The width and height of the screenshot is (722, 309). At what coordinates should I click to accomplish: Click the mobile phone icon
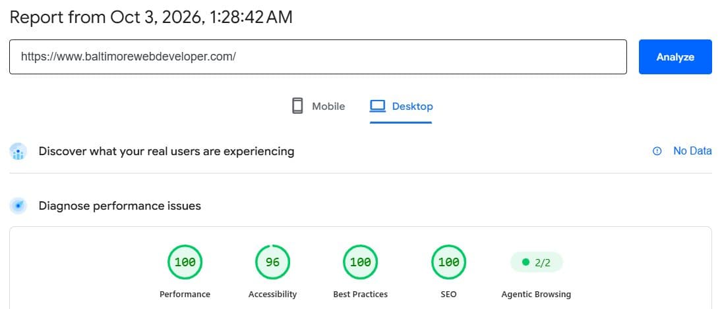(x=297, y=106)
